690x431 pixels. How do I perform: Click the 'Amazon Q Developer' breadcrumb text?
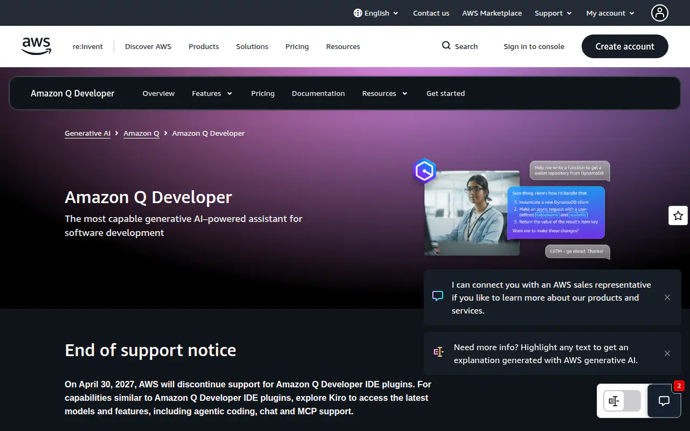point(208,133)
